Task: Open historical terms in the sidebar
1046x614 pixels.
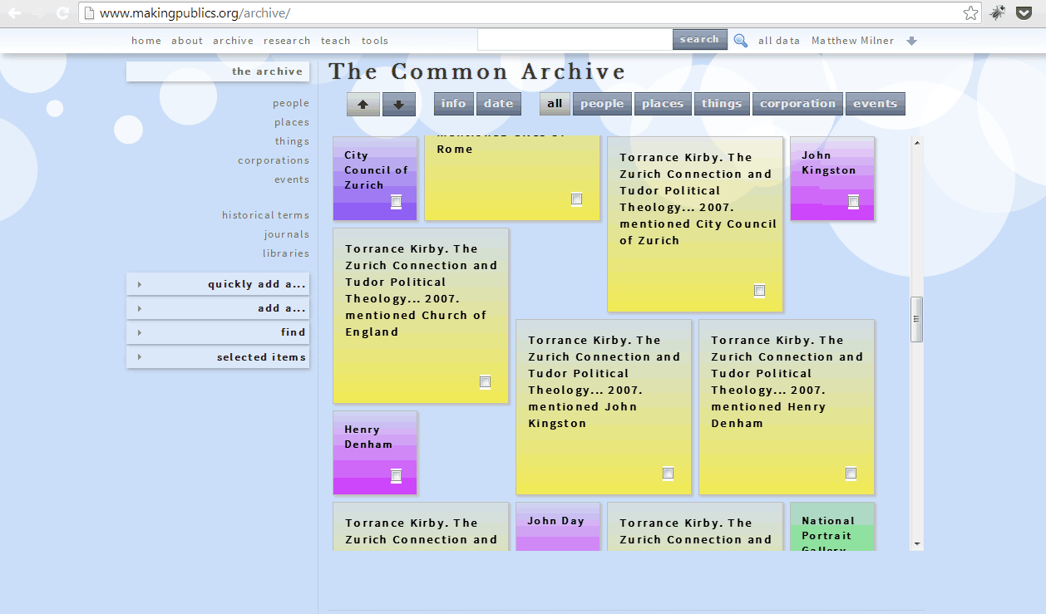Action: [265, 215]
